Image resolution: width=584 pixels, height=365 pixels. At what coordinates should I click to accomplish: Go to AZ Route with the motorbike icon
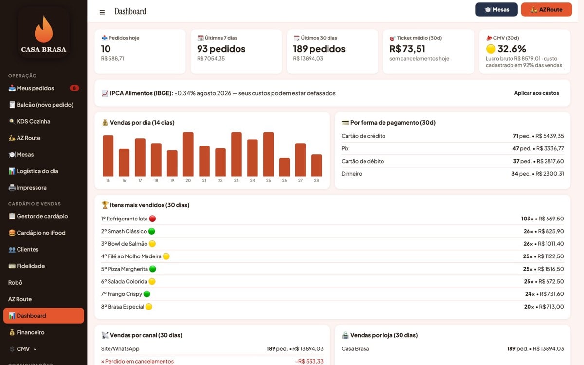tap(44, 138)
